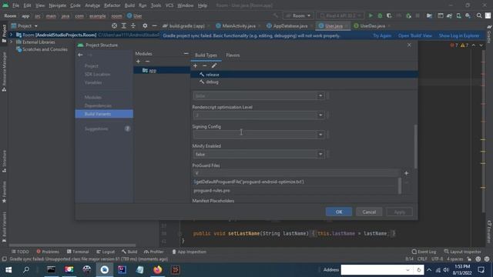
Task: Open the Room run configuration dropdown
Action: pyautogui.click(x=298, y=15)
